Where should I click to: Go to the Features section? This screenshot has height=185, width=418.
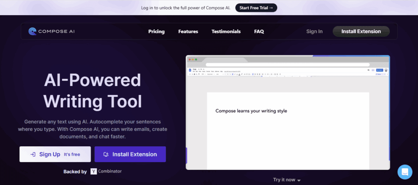click(x=188, y=31)
